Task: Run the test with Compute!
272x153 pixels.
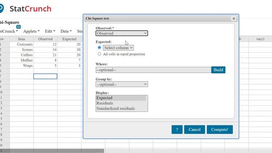Action: tap(220, 130)
